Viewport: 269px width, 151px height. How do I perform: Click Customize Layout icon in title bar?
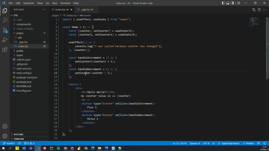point(238,3)
